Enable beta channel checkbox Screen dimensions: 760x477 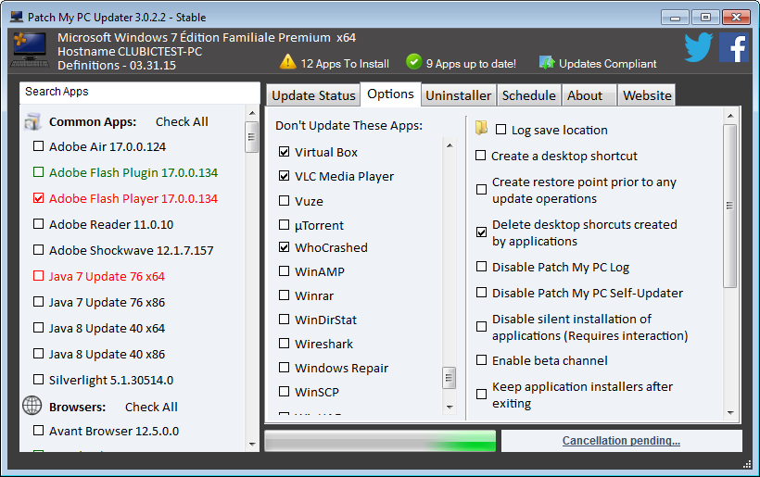(x=481, y=360)
